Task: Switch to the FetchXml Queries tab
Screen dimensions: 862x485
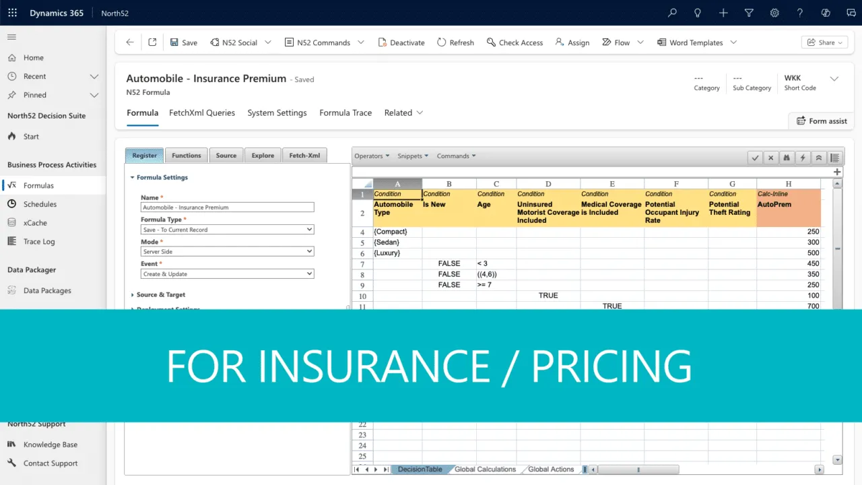Action: 202,113
